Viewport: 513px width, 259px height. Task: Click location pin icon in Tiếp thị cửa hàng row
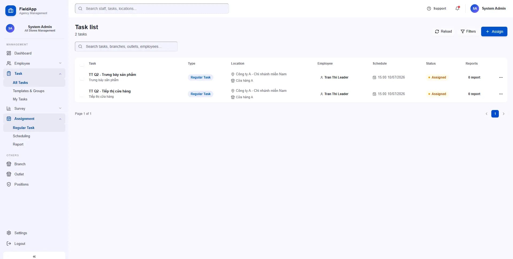pos(233,91)
